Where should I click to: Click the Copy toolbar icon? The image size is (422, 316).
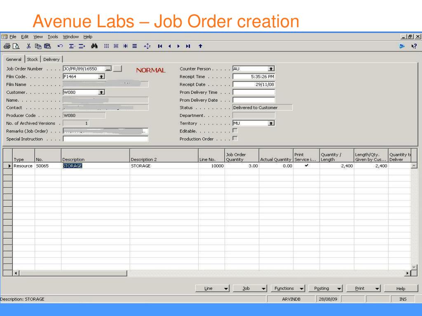click(x=38, y=46)
